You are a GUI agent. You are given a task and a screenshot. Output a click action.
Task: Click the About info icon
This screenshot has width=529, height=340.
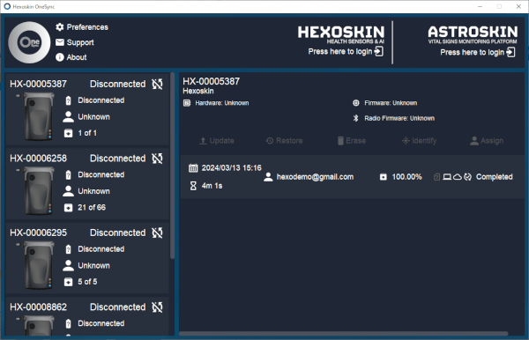coord(60,57)
